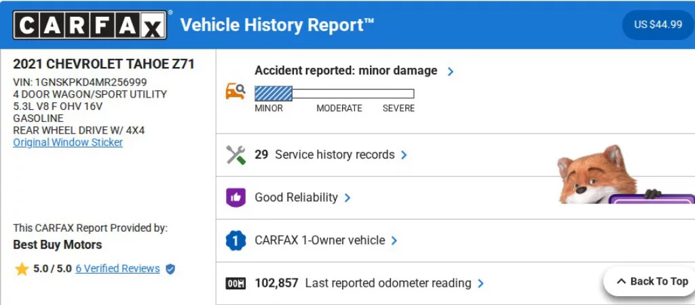Click the yellow star rating icon

[x=22, y=269]
